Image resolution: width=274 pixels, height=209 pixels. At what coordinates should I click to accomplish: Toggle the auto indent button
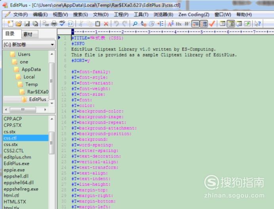point(195,24)
